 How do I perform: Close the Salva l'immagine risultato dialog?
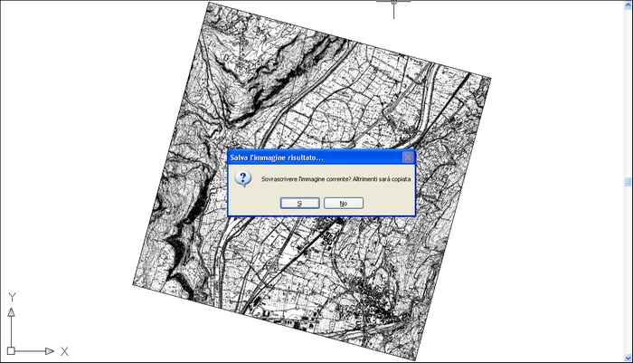click(x=408, y=158)
